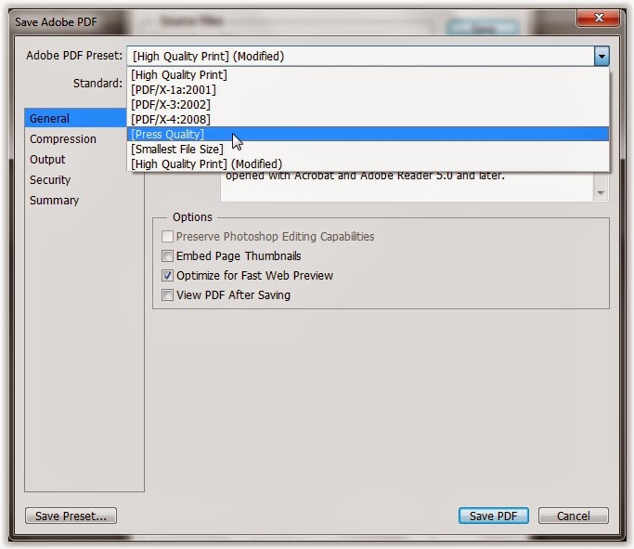Screen dimensions: 634x549
Task: Click description box scroll down arrow
Action: 601,193
